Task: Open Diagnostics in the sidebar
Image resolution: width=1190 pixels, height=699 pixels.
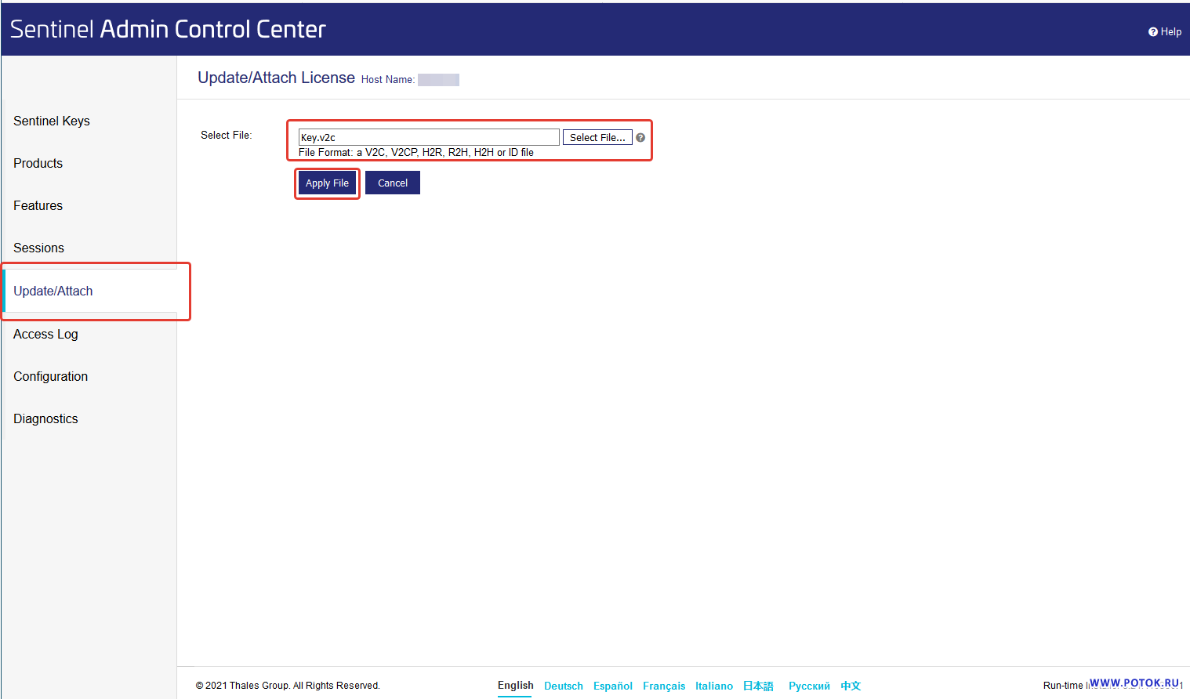Action: 45,418
